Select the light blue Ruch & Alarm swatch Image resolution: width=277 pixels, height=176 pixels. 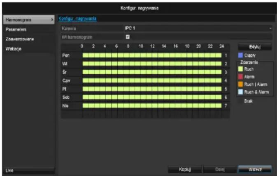pos(240,92)
